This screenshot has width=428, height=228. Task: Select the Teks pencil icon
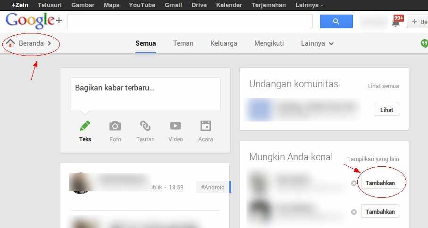pyautogui.click(x=85, y=126)
